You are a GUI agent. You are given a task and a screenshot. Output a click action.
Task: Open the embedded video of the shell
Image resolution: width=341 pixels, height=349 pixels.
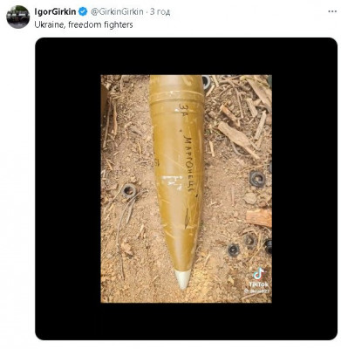(187, 188)
